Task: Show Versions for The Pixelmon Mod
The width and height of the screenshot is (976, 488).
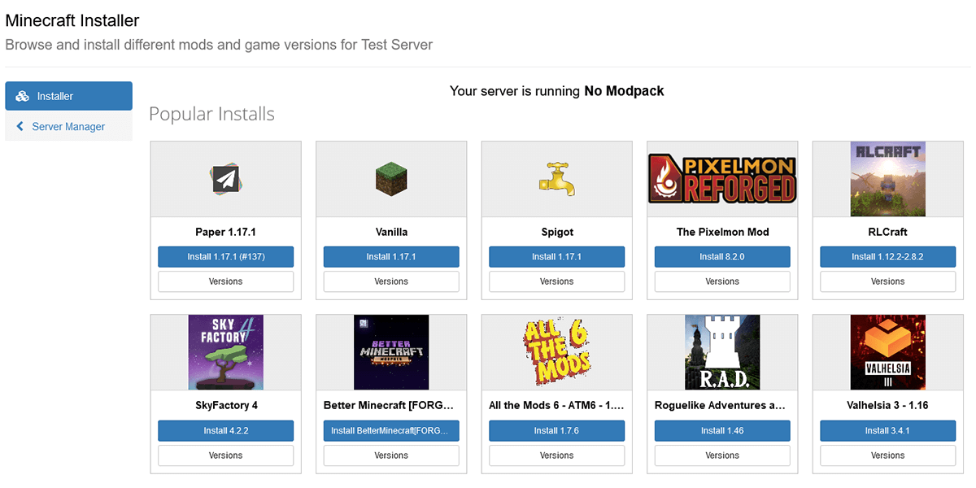Action: tap(722, 281)
